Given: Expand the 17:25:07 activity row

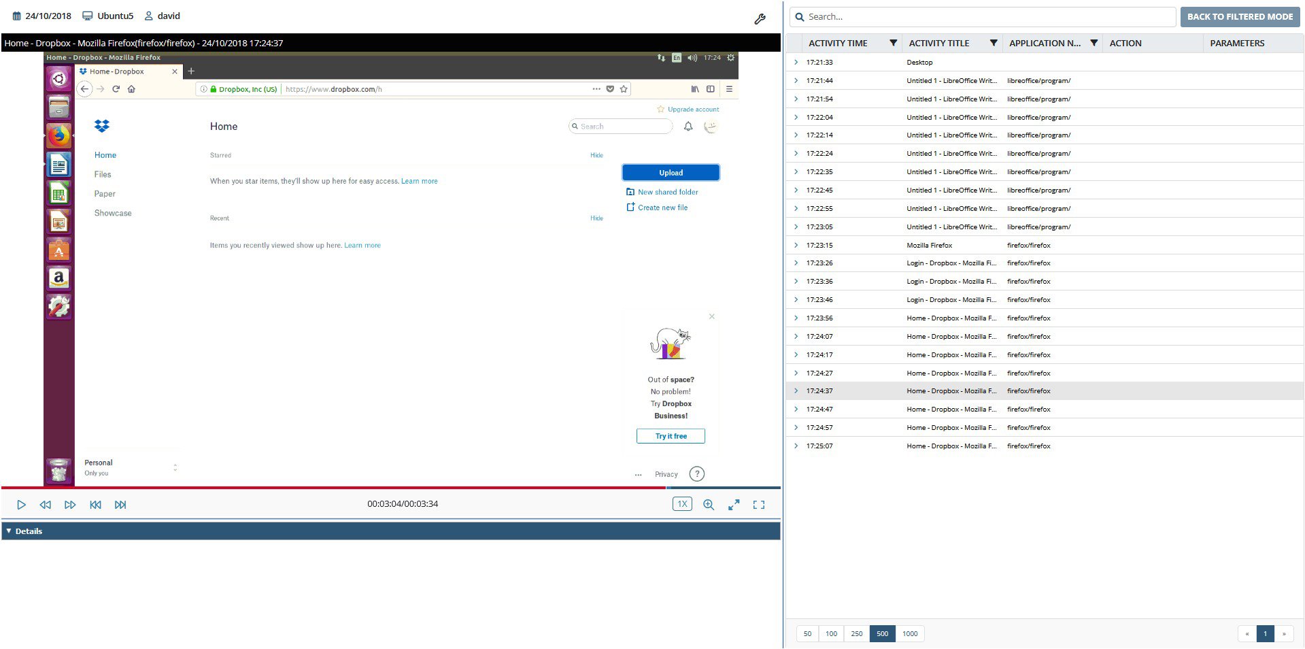Looking at the screenshot, I should tap(796, 446).
